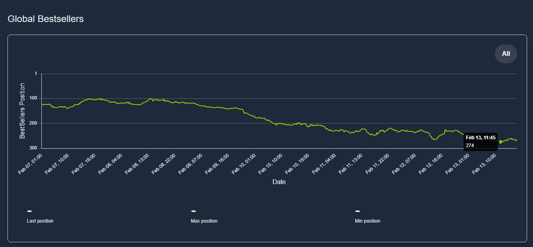Click the tooltip showing Feb 13, 11:45
This screenshot has width=533, height=247.
pos(481,141)
